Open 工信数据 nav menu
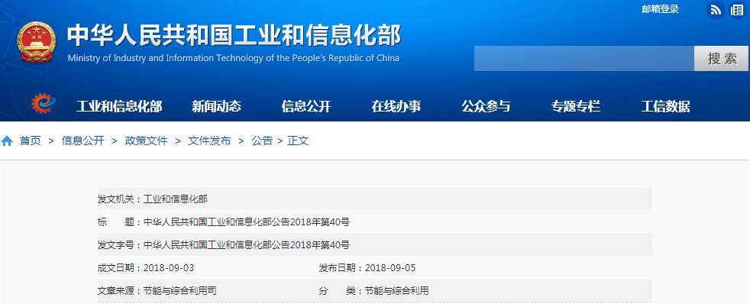750x304 pixels. click(665, 106)
